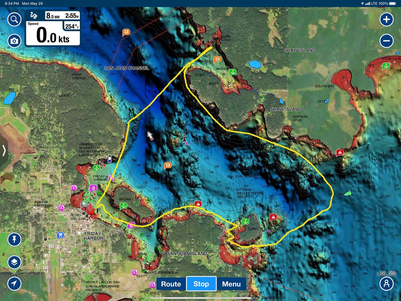
Task: Tap orange marker above San Juan Channel label
Action: tap(126, 32)
